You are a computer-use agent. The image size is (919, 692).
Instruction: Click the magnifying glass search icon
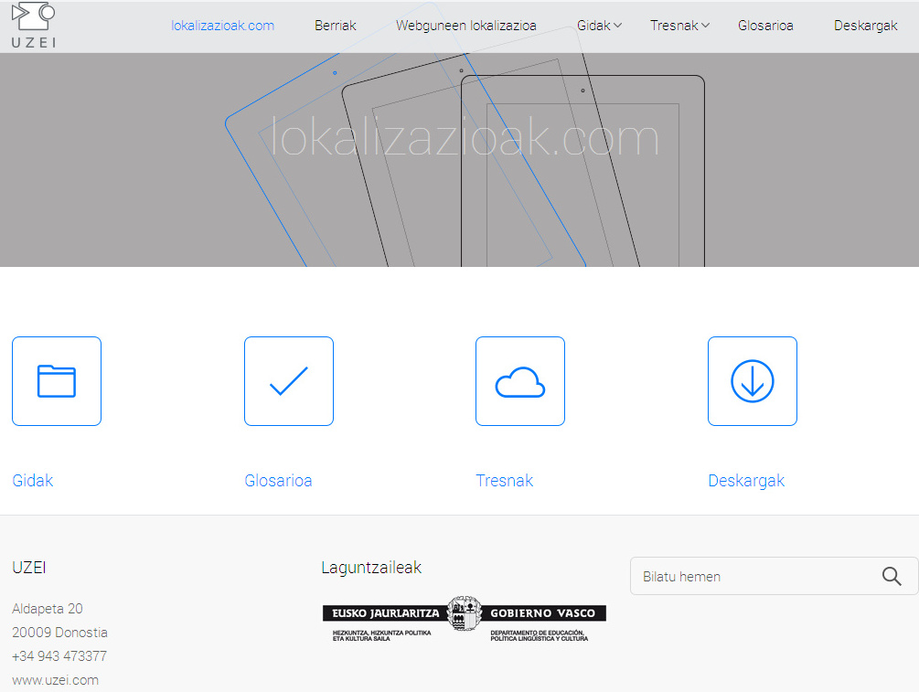click(891, 576)
